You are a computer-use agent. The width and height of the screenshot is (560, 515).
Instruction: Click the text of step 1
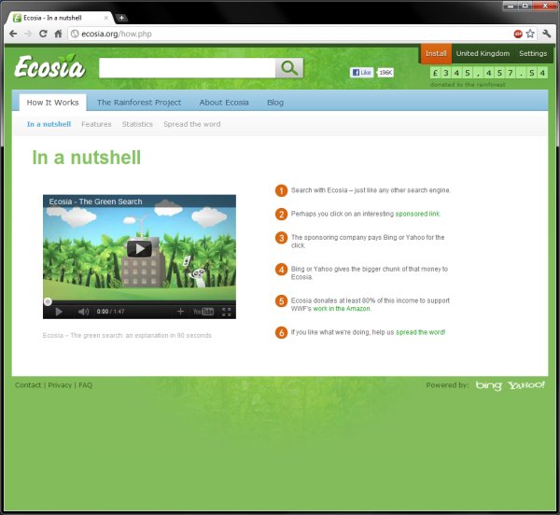[x=371, y=190]
